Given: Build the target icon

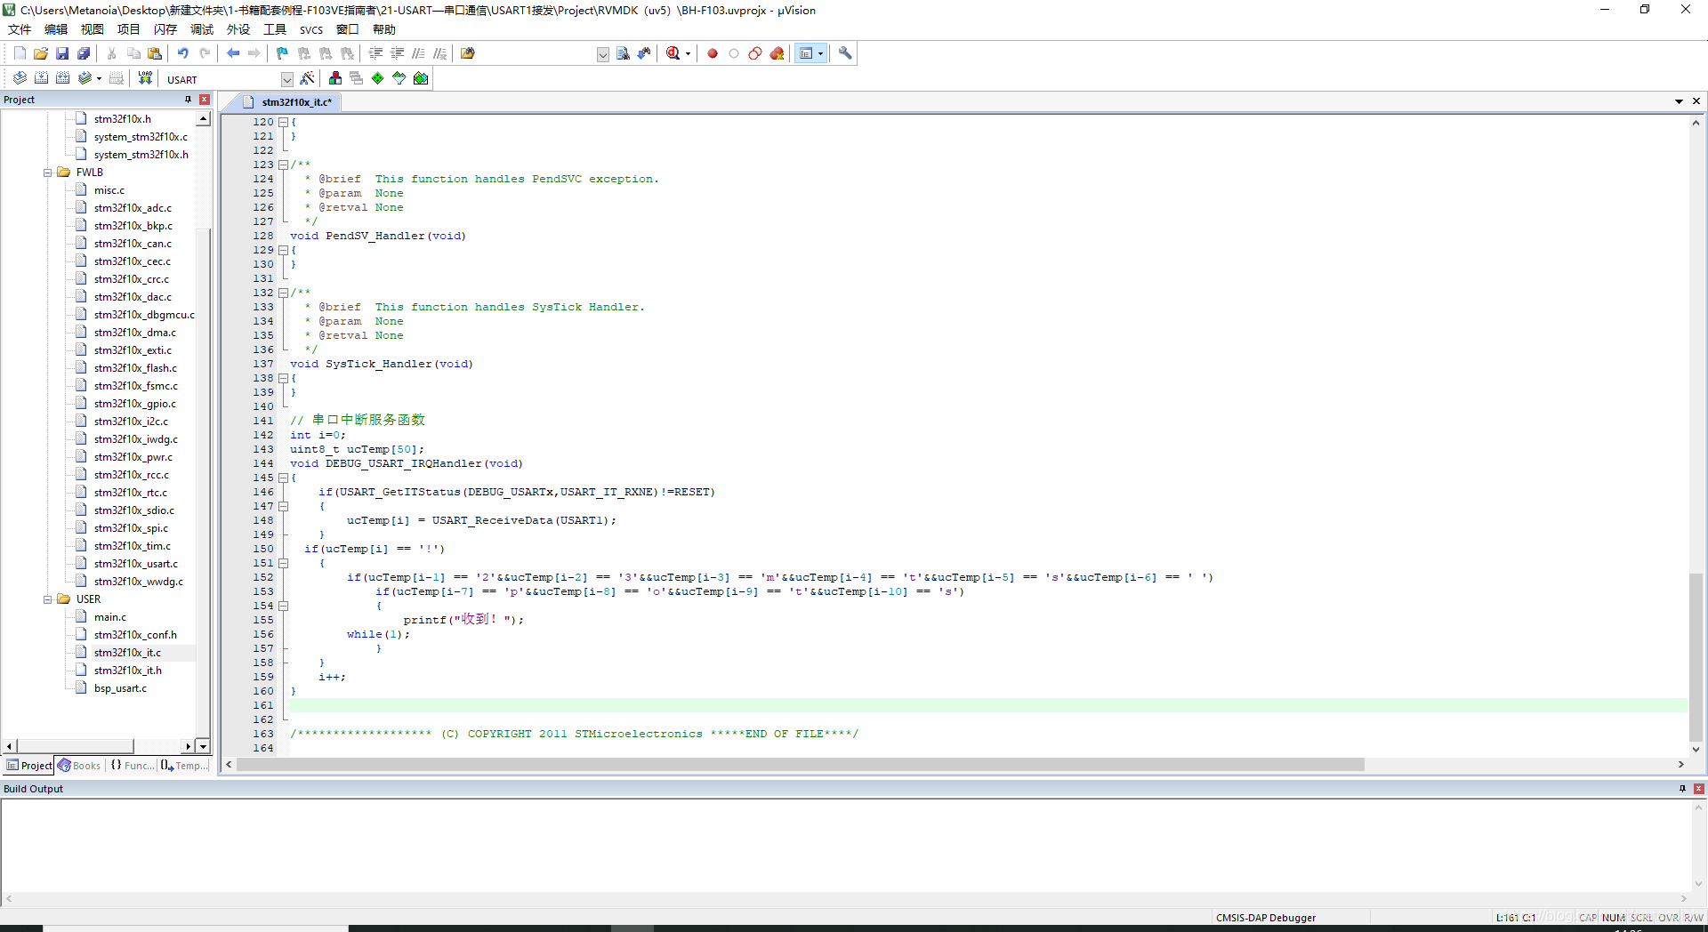Looking at the screenshot, I should pos(41,78).
